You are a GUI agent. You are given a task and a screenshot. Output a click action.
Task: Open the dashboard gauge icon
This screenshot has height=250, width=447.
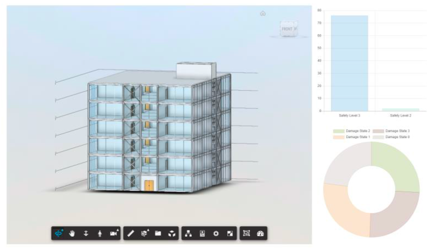pyautogui.click(x=260, y=233)
